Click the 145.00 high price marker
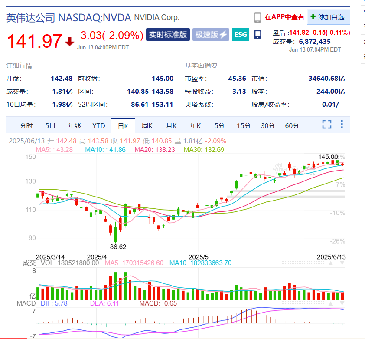 pyautogui.click(x=328, y=157)
